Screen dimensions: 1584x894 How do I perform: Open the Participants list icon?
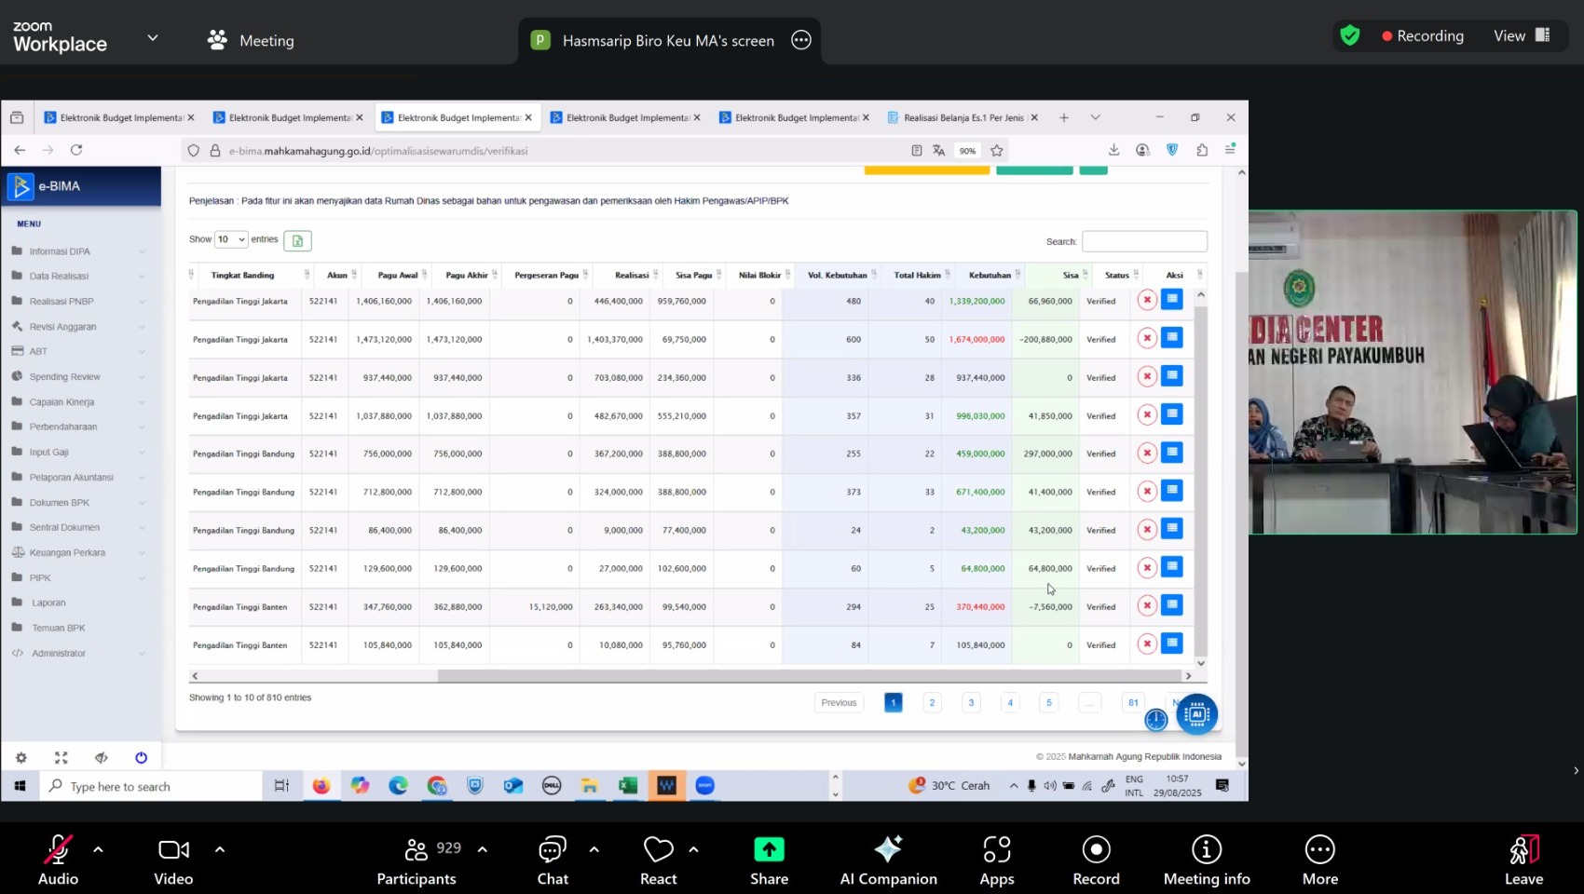point(416,849)
